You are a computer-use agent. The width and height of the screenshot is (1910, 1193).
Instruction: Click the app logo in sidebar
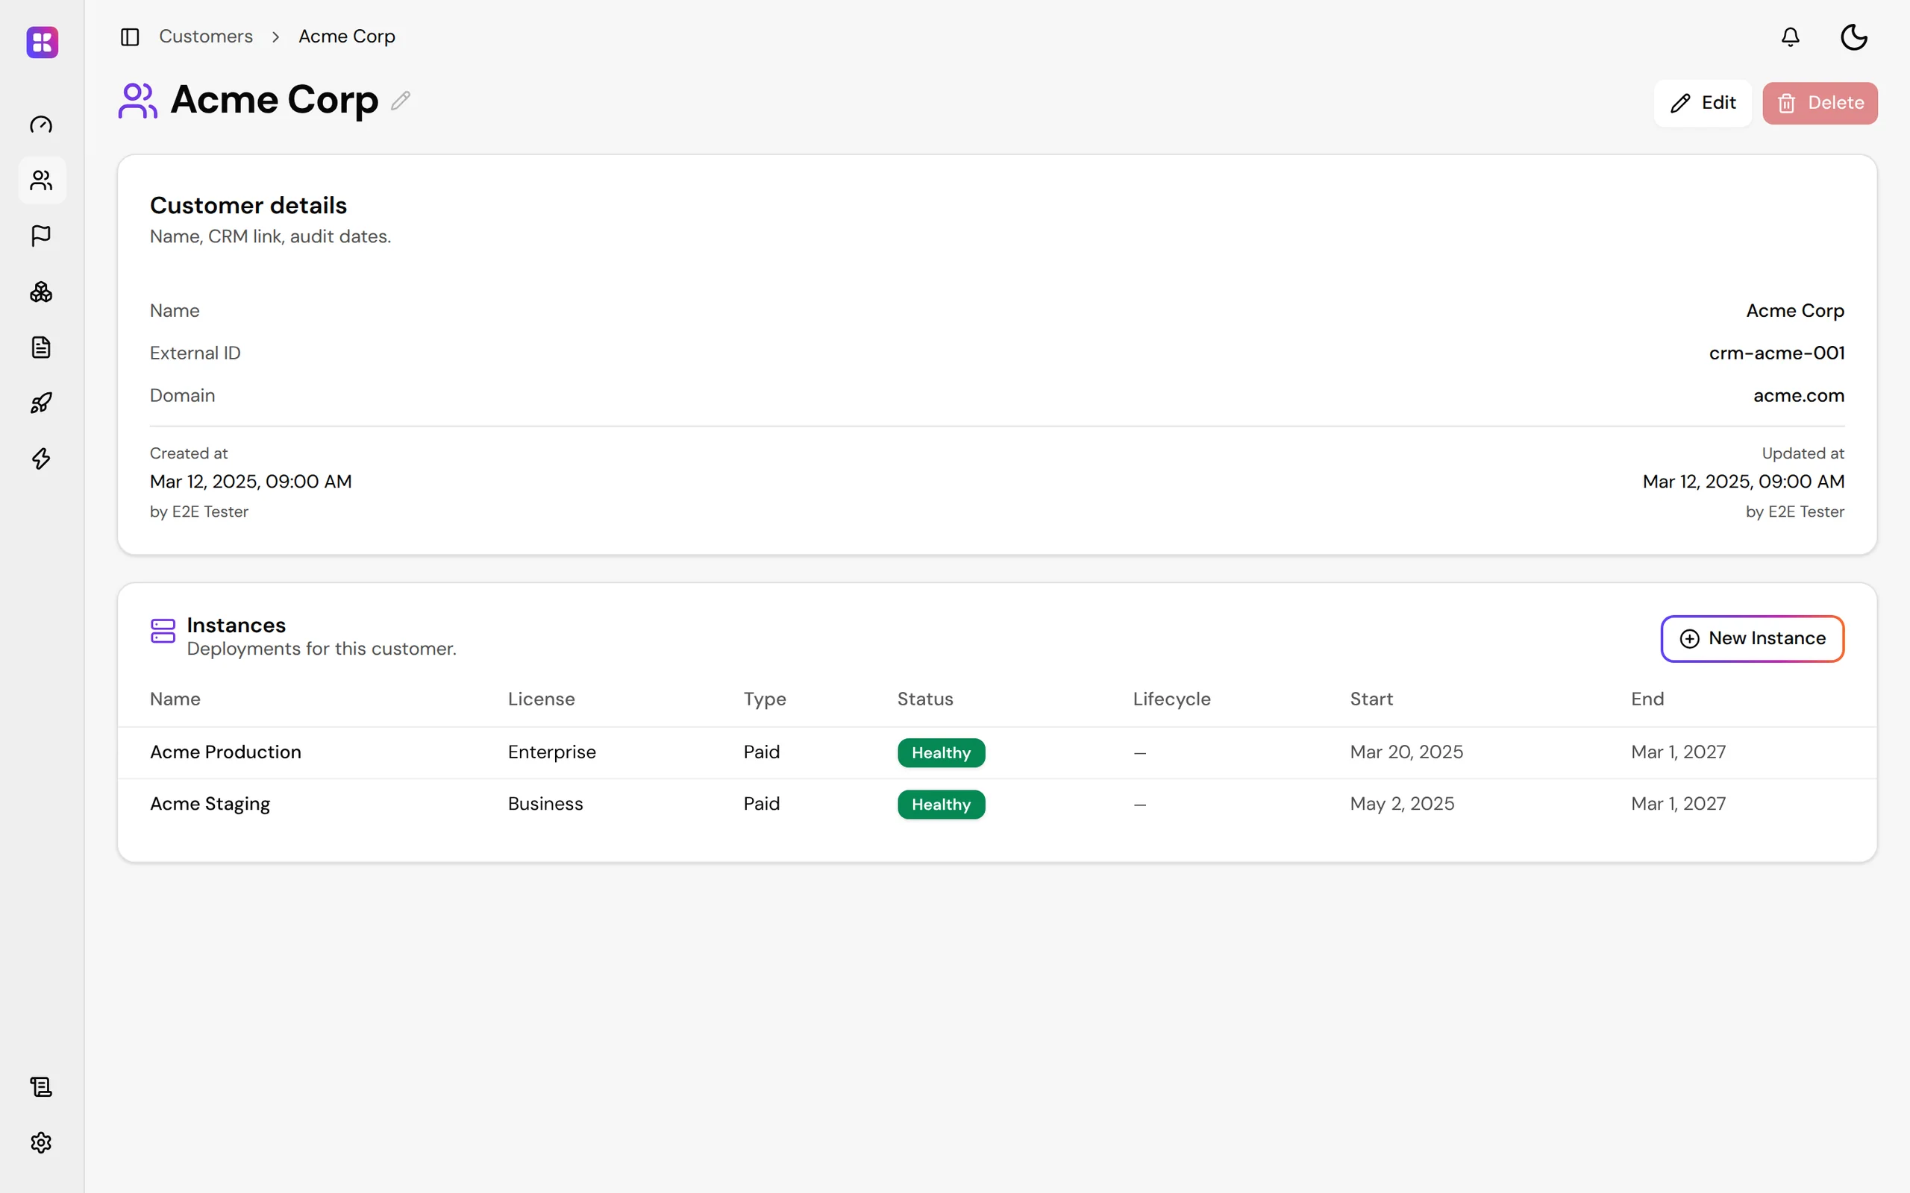click(42, 42)
